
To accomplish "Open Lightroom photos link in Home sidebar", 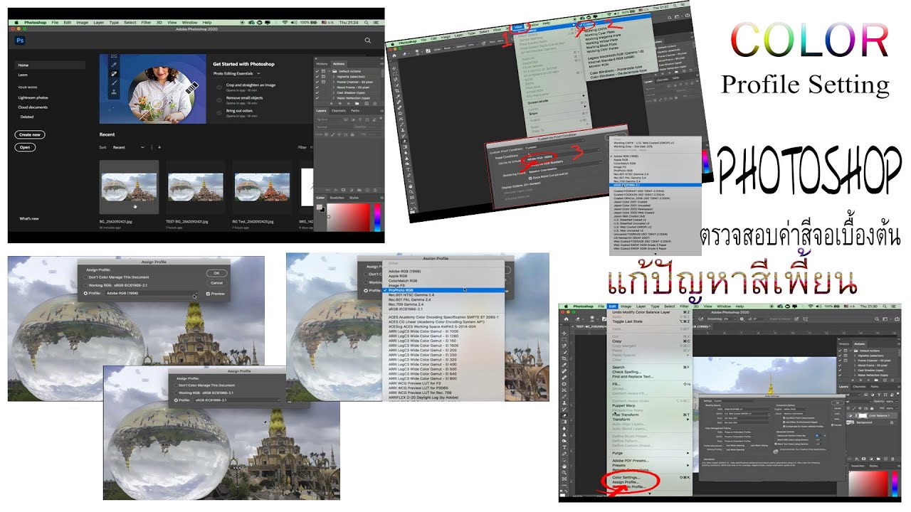I will [x=33, y=97].
